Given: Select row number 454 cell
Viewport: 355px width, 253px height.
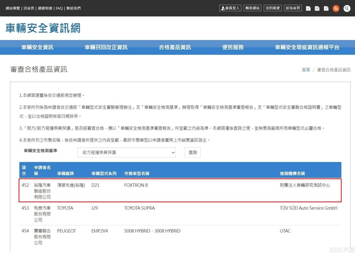Looking at the screenshot, I should click(25, 231).
